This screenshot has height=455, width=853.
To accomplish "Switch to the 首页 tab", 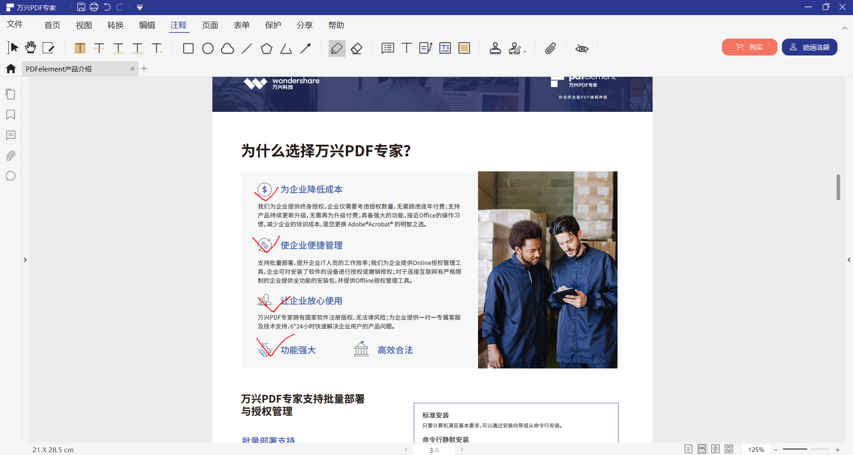I will click(52, 25).
